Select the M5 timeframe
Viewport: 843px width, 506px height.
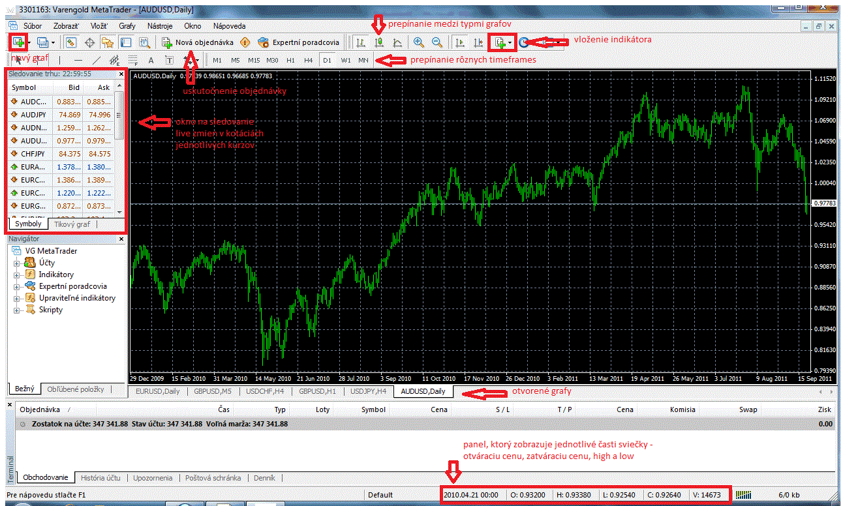(236, 60)
